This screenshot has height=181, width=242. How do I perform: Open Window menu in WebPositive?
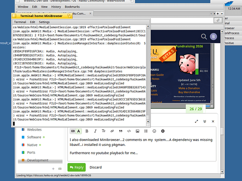23,7
